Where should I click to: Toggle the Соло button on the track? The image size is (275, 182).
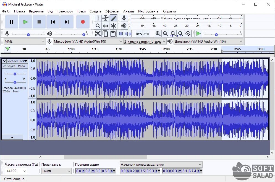click(21, 66)
